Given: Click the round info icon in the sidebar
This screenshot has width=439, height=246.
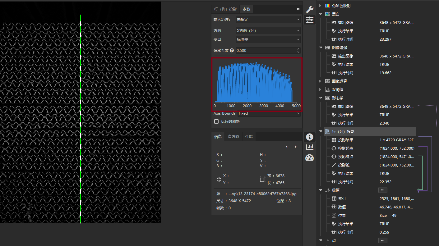Looking at the screenshot, I should click(x=310, y=137).
